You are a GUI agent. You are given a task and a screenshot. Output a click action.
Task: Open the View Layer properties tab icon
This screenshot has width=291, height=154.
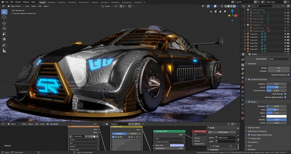(x=242, y=73)
